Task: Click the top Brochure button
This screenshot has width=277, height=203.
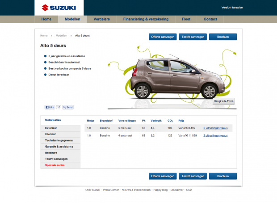Action: [x=223, y=37]
